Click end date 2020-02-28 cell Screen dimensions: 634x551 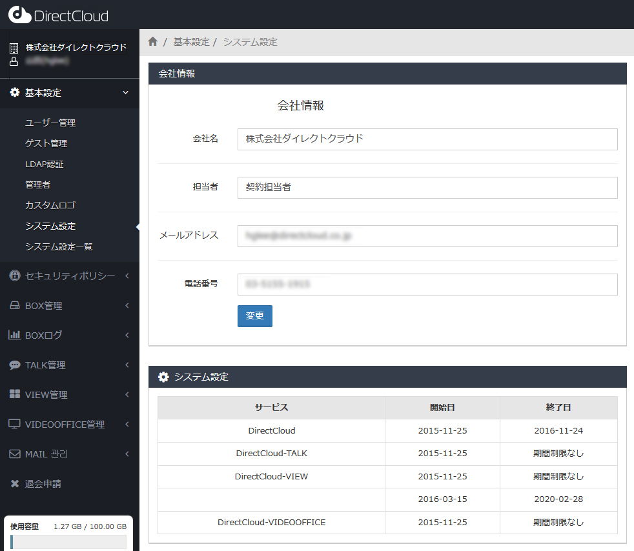(558, 499)
